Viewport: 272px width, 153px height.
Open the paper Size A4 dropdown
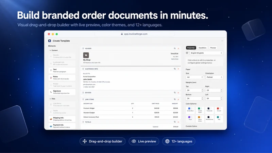pos(194,77)
